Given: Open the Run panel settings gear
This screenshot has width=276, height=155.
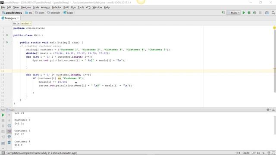Looking at the screenshot, I should (x=268, y=110).
